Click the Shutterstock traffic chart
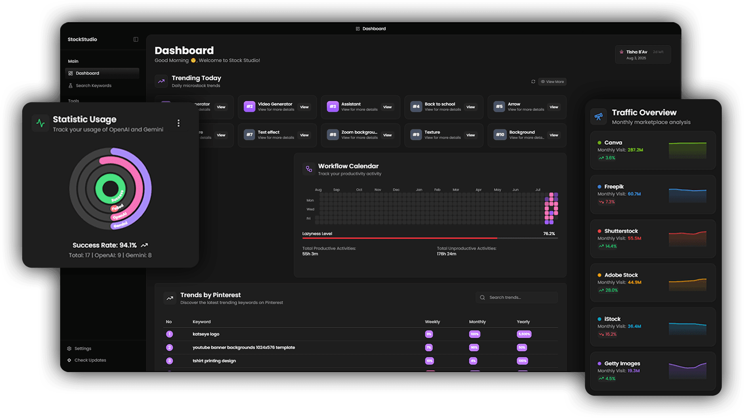The image size is (744, 418). tap(687, 239)
